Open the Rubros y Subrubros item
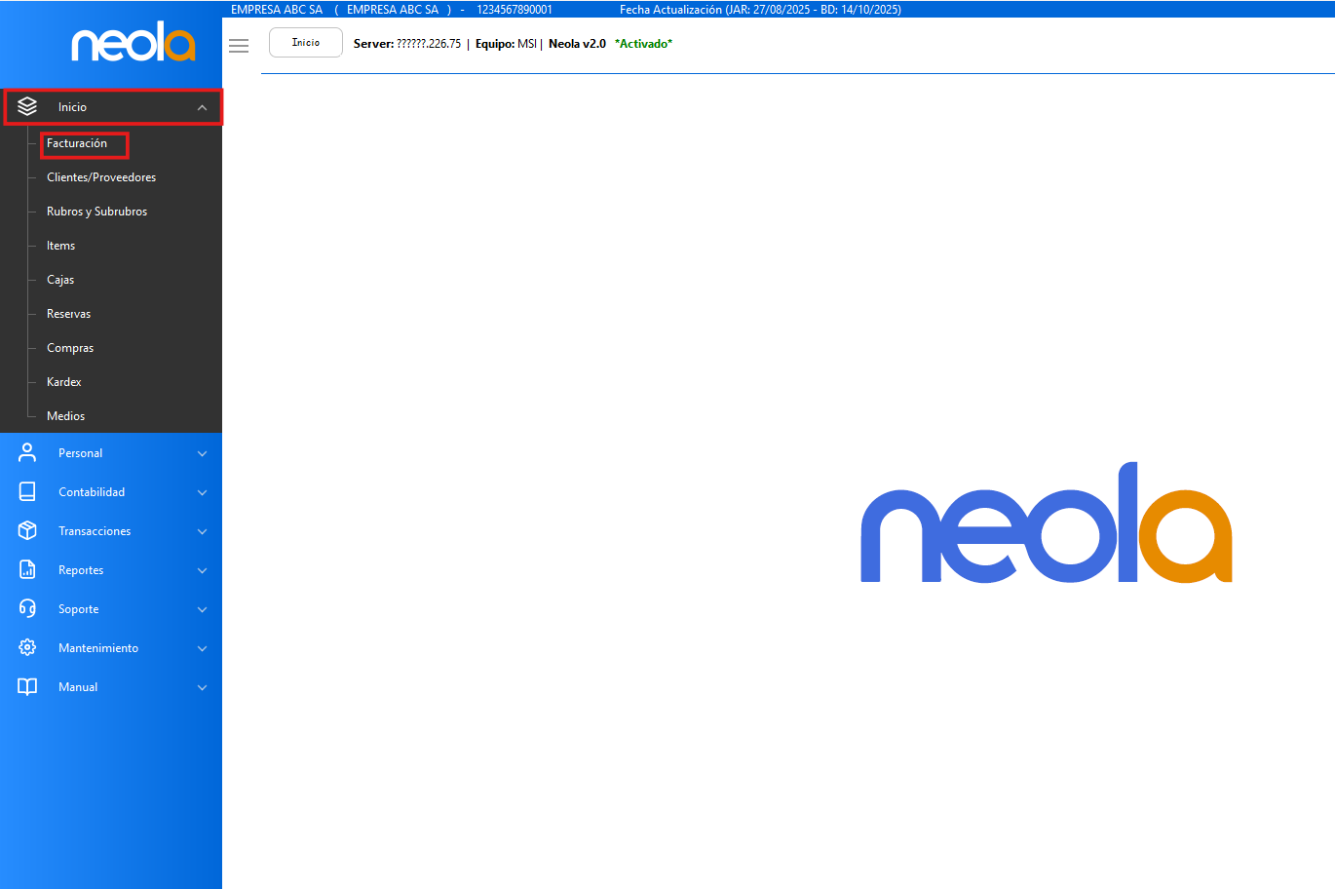 point(96,212)
